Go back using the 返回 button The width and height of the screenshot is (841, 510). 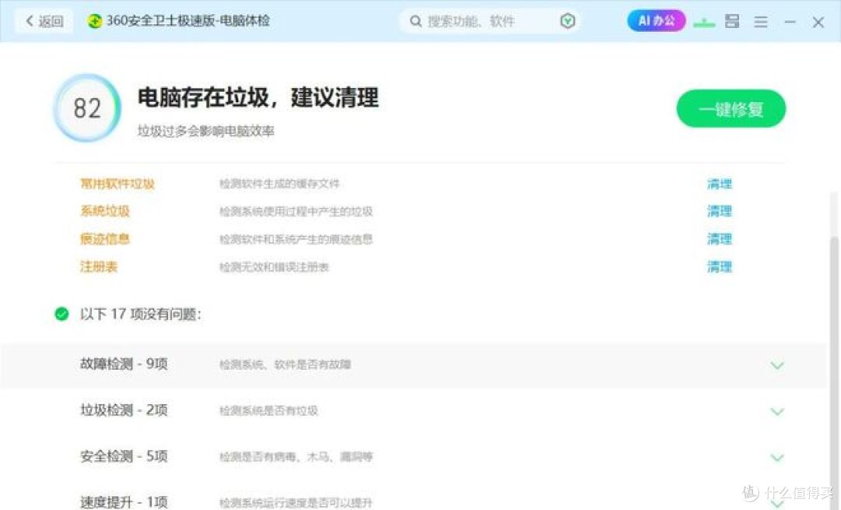coord(44,22)
